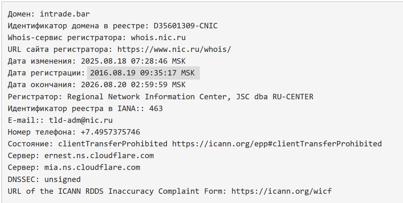
Task: Open the https://icann.org/wicf complaint form link
Action: (281, 191)
